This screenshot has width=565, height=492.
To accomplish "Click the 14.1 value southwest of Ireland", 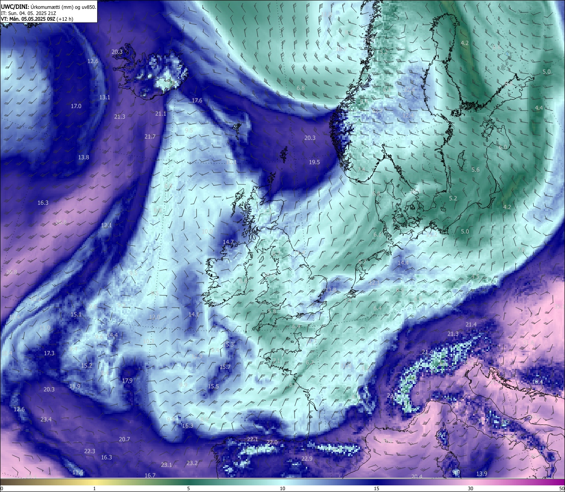I will click(194, 315).
